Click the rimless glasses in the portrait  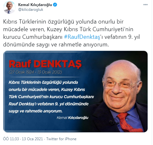[x=120, y=84]
